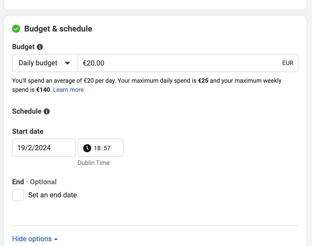Screen dimensions: 312x246
Task: Click the Hide options link text
Action: tap(32, 239)
